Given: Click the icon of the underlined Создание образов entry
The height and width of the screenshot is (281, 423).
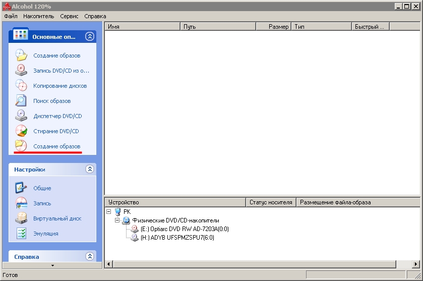Looking at the screenshot, I should (x=21, y=146).
